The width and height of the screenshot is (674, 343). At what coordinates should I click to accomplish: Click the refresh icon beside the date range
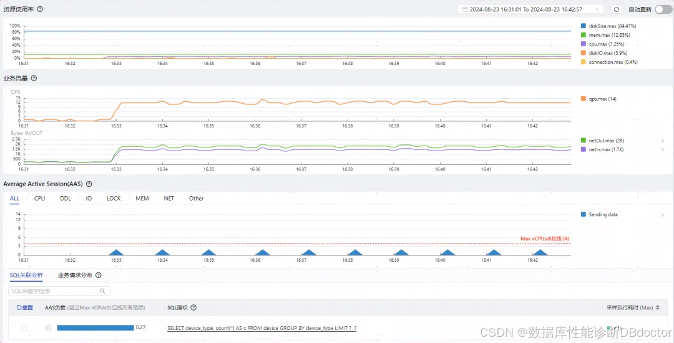(616, 9)
